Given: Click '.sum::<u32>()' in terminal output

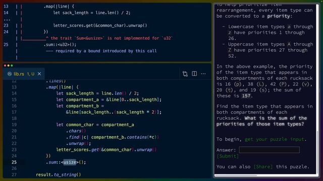Looking at the screenshot, I should [60, 45].
